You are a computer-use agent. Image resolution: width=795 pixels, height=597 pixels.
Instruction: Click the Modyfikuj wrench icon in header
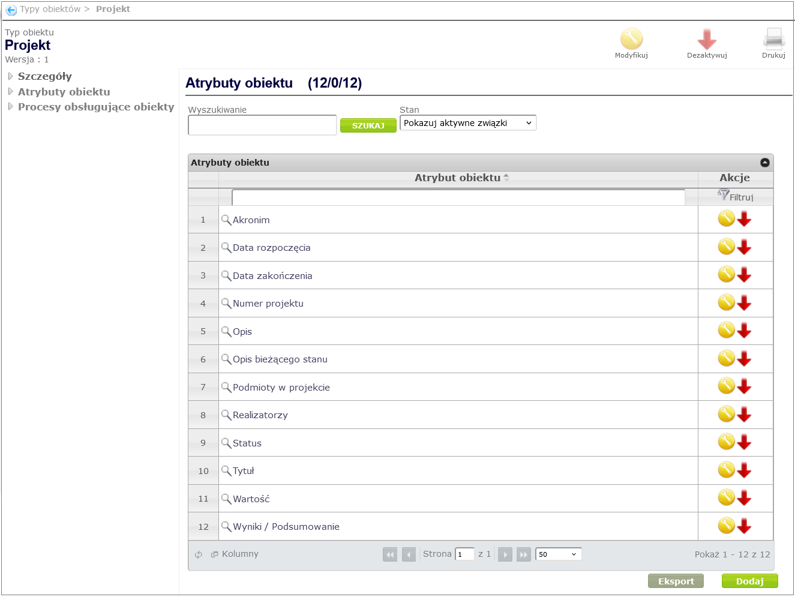click(x=631, y=39)
